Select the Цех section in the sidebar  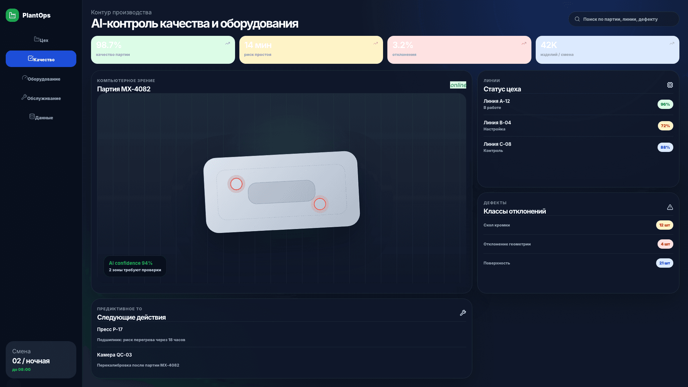pyautogui.click(x=41, y=40)
